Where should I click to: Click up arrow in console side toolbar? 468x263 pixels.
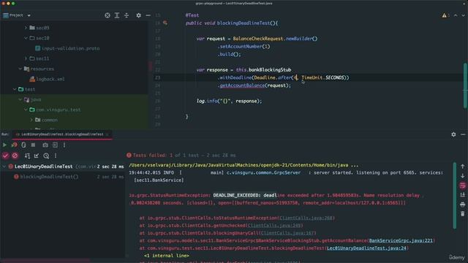coord(463,167)
